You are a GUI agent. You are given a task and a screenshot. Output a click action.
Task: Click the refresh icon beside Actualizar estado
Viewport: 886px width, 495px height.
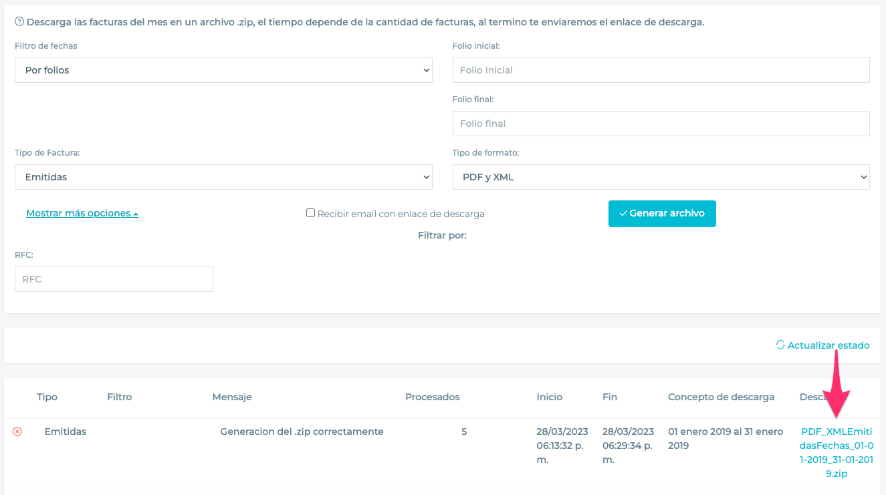[780, 345]
